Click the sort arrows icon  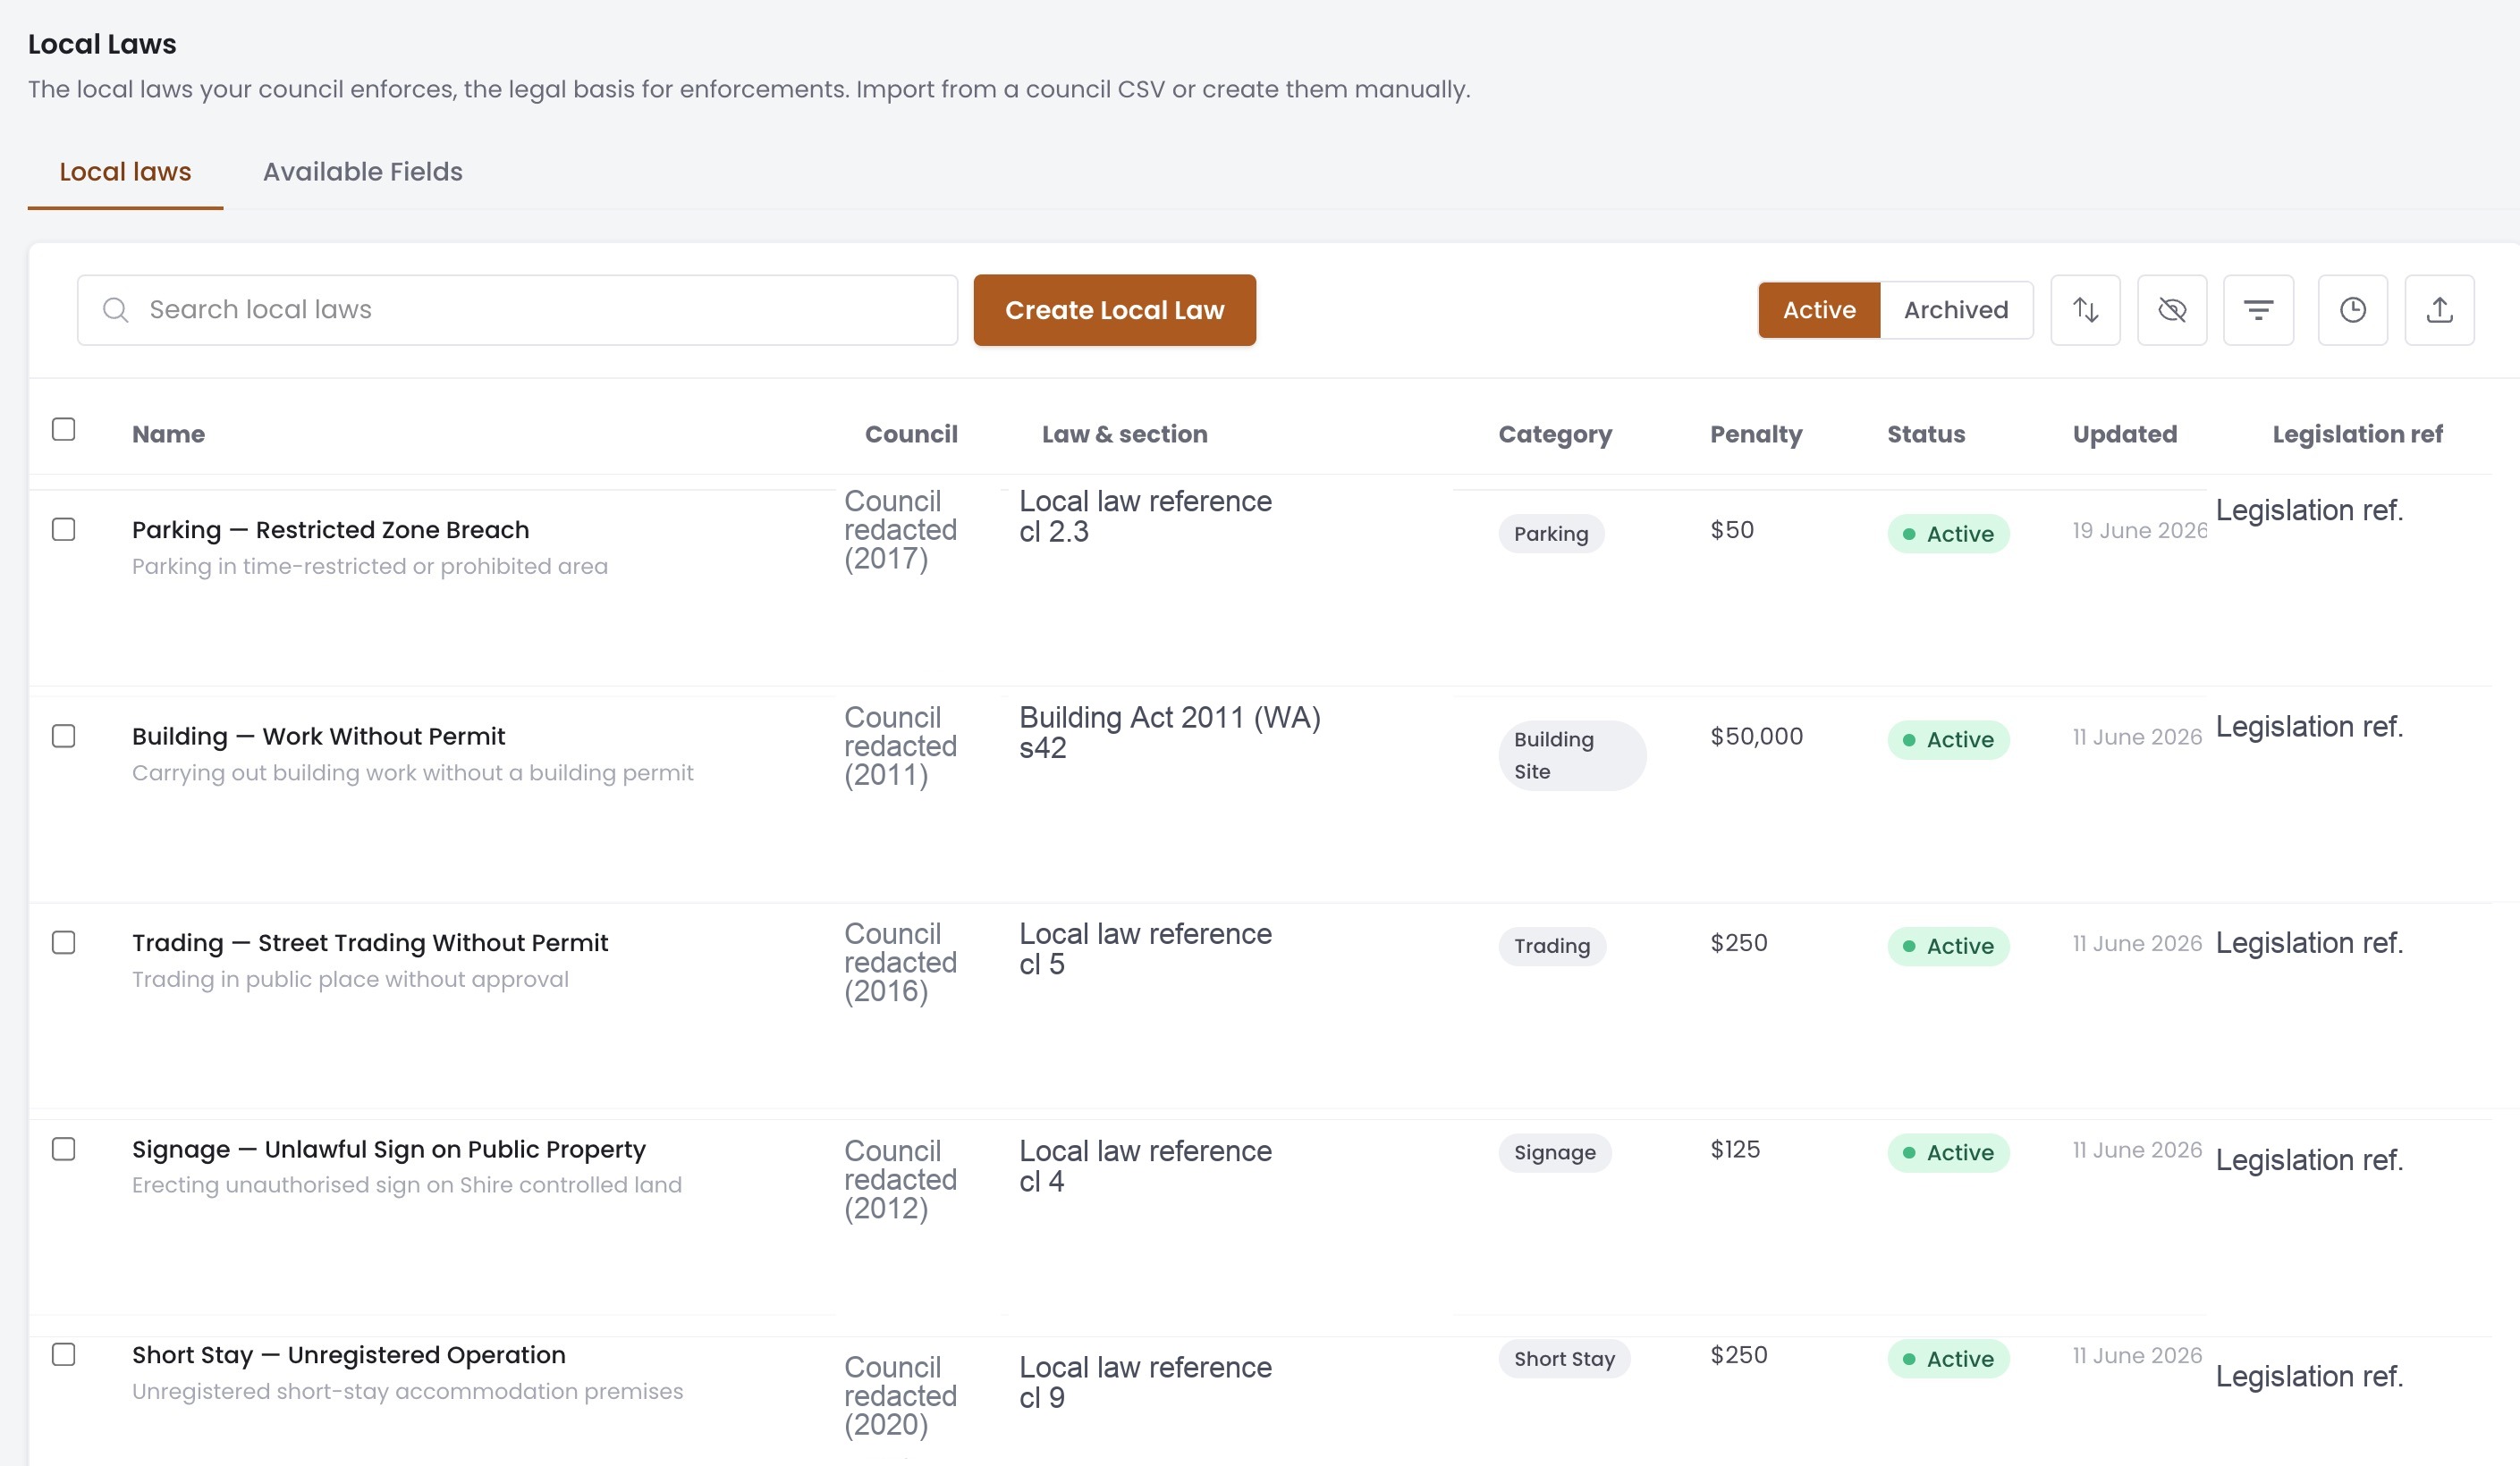pyautogui.click(x=2085, y=310)
